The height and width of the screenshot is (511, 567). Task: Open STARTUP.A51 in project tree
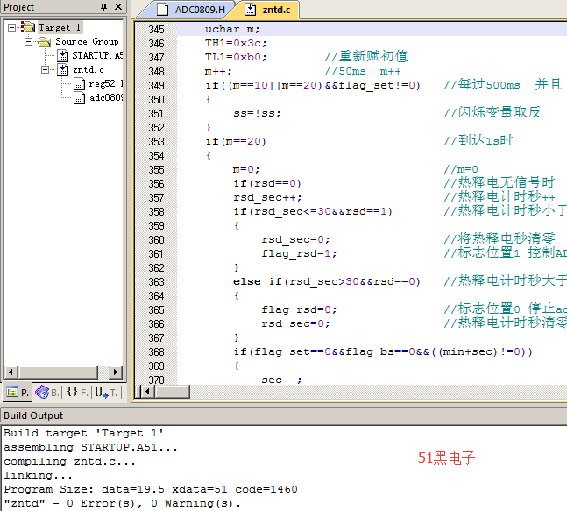pyautogui.click(x=97, y=55)
